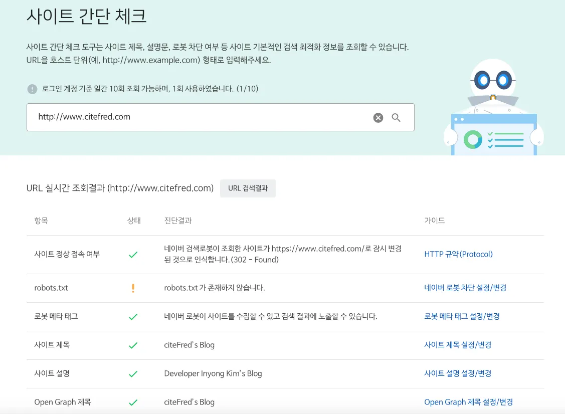Click the green checkmark for Open Graph 제목

pos(133,402)
